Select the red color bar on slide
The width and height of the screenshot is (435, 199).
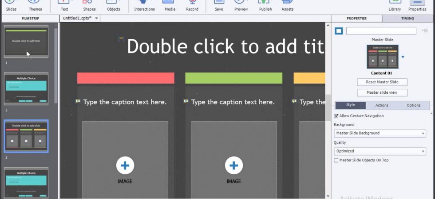pyautogui.click(x=126, y=78)
